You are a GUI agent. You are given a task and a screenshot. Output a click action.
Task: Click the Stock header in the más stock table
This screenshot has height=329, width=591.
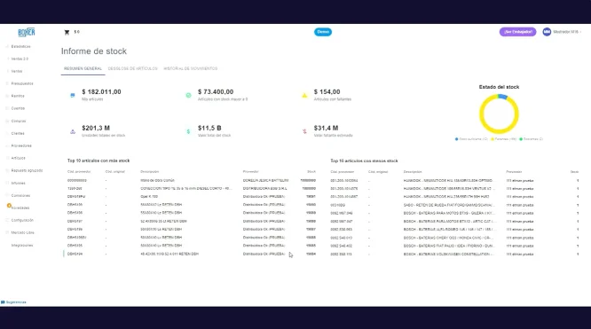coord(311,172)
